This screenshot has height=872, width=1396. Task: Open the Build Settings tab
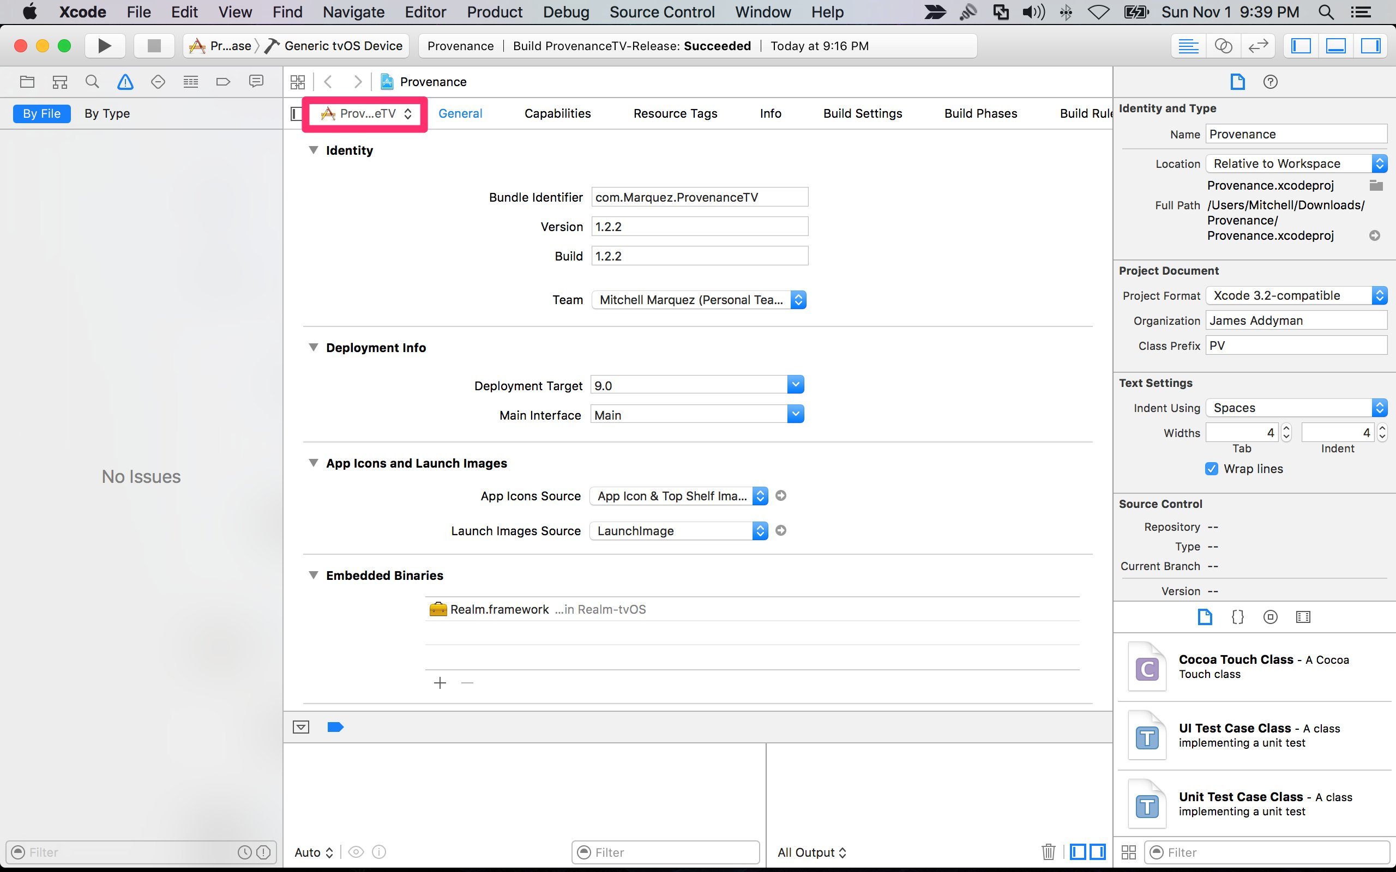pyautogui.click(x=862, y=113)
